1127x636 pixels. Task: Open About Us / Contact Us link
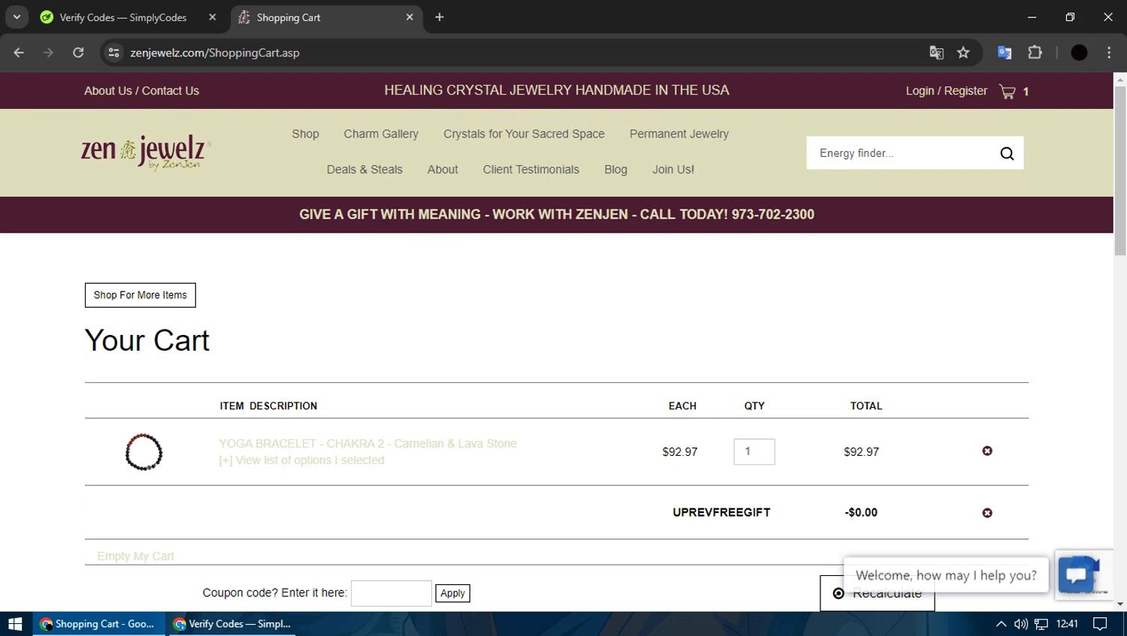click(141, 91)
